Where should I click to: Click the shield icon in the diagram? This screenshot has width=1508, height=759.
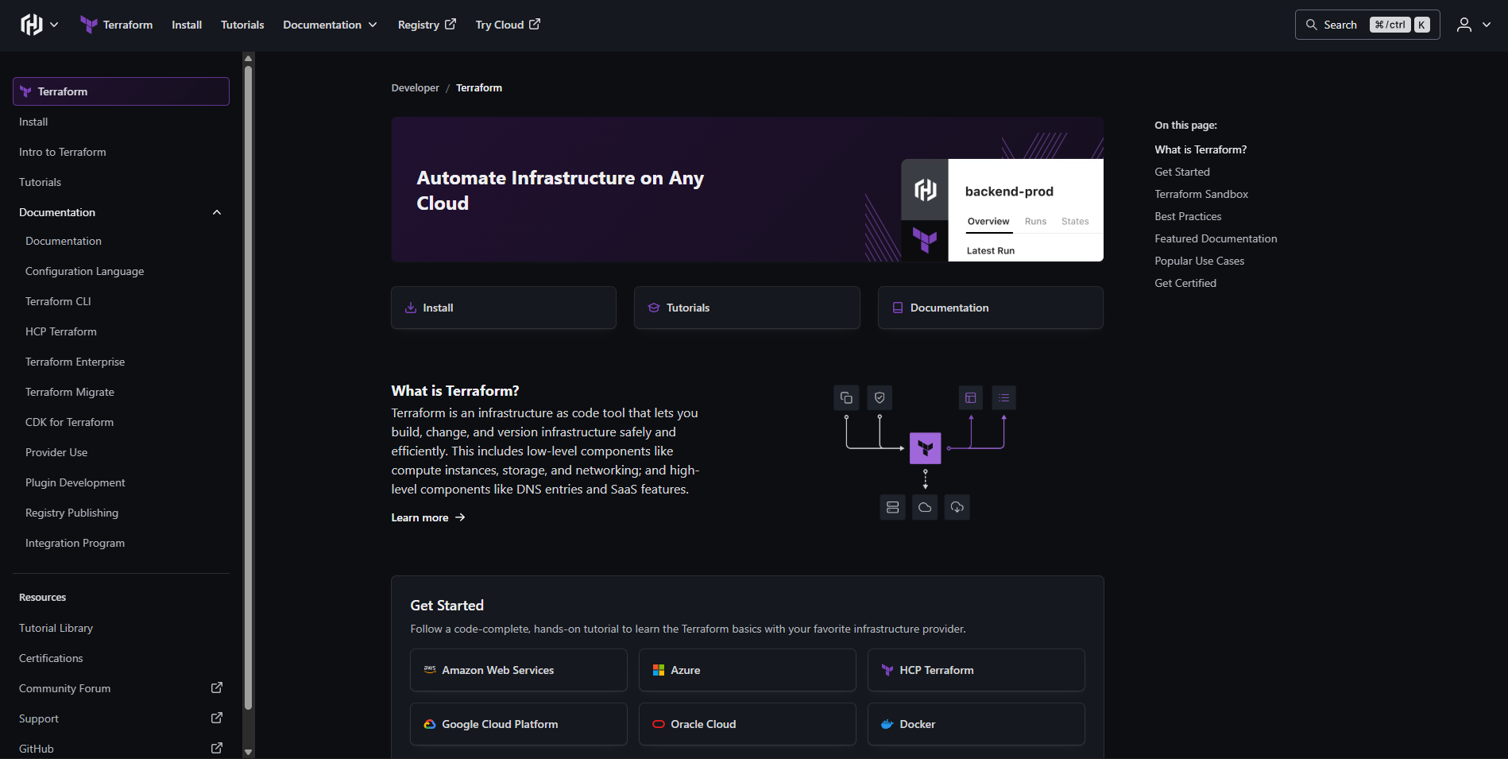(880, 397)
